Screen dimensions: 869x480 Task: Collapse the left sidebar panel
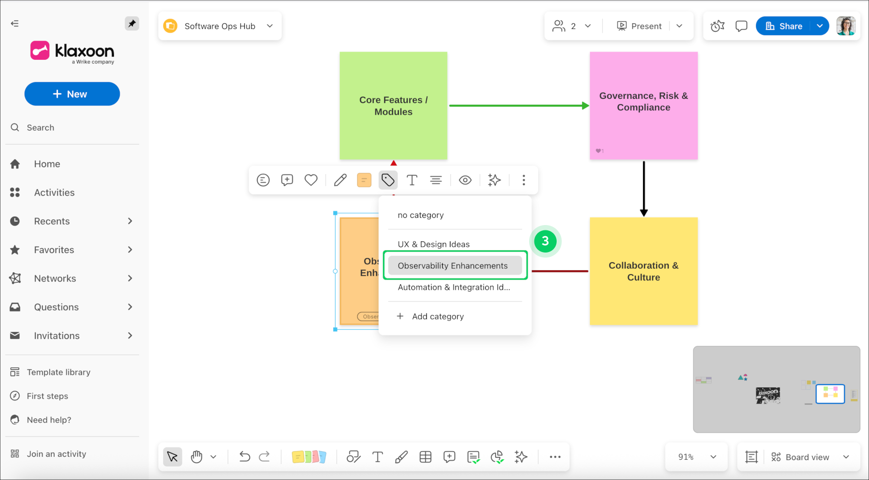(15, 23)
